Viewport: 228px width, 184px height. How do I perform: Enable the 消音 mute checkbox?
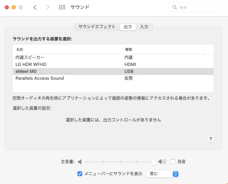173,162
